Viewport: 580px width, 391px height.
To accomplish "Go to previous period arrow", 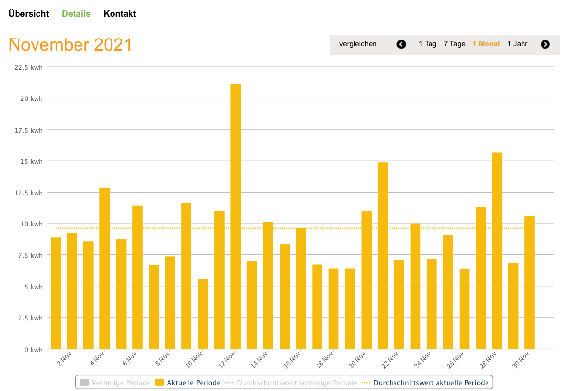I will 401,44.
